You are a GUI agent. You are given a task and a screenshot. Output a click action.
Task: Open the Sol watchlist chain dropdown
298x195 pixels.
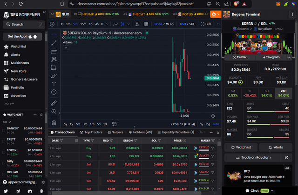click(8, 121)
